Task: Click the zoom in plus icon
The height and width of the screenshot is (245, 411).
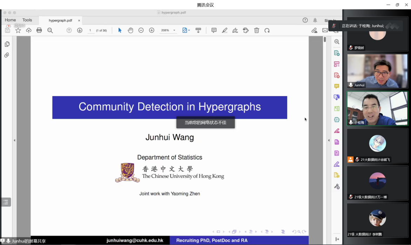Action: (x=151, y=30)
